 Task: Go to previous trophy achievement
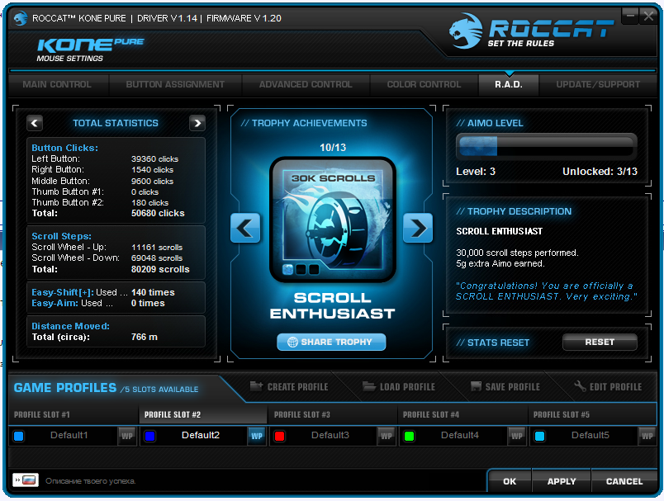245,228
